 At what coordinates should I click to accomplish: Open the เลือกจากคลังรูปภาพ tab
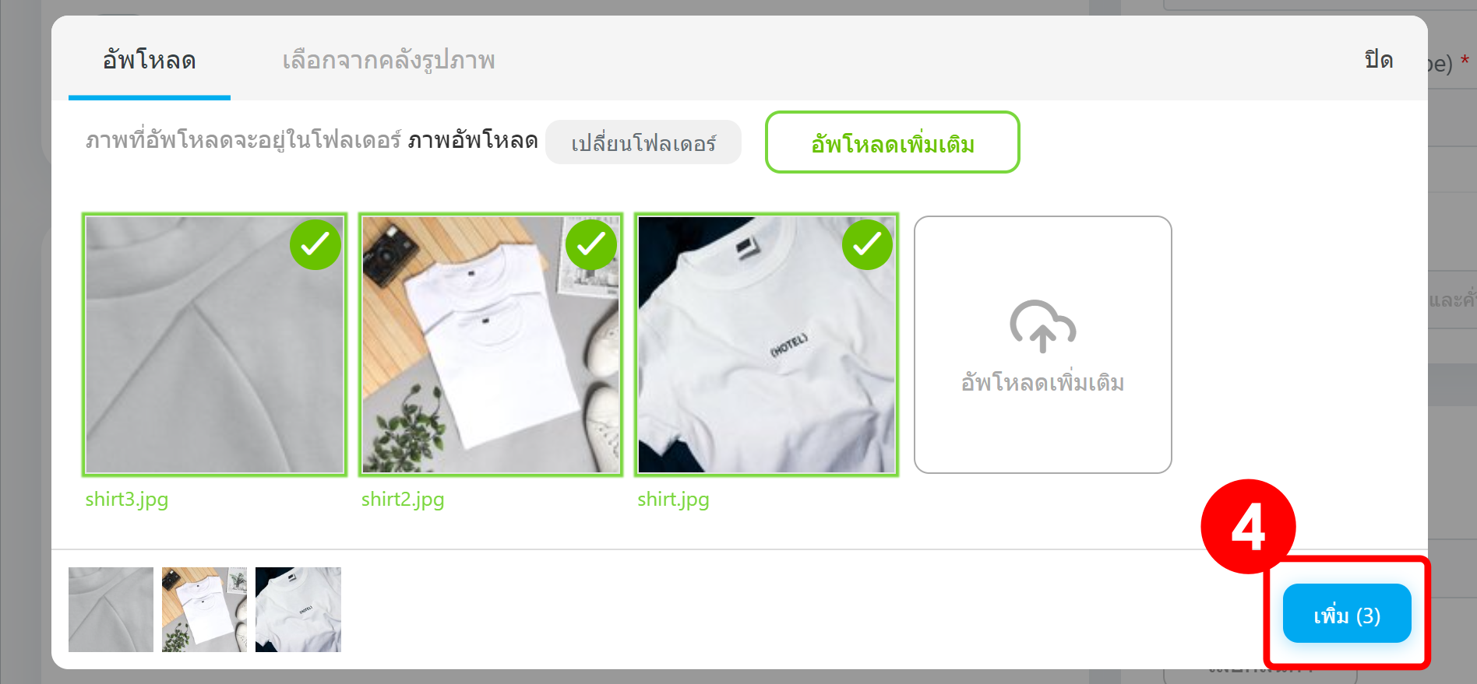[x=389, y=60]
